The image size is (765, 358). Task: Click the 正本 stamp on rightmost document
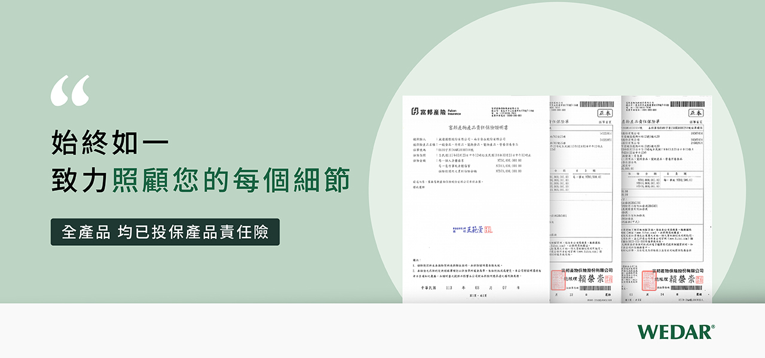(696, 113)
